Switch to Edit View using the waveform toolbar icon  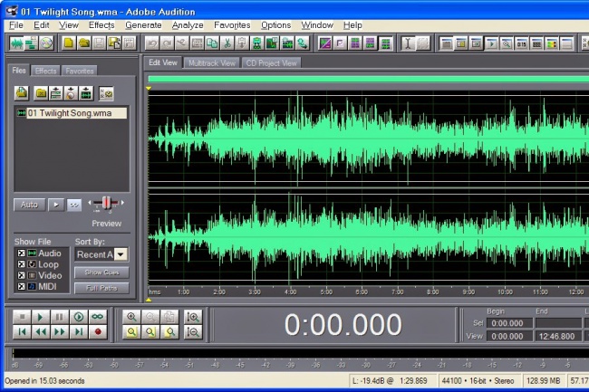point(16,43)
